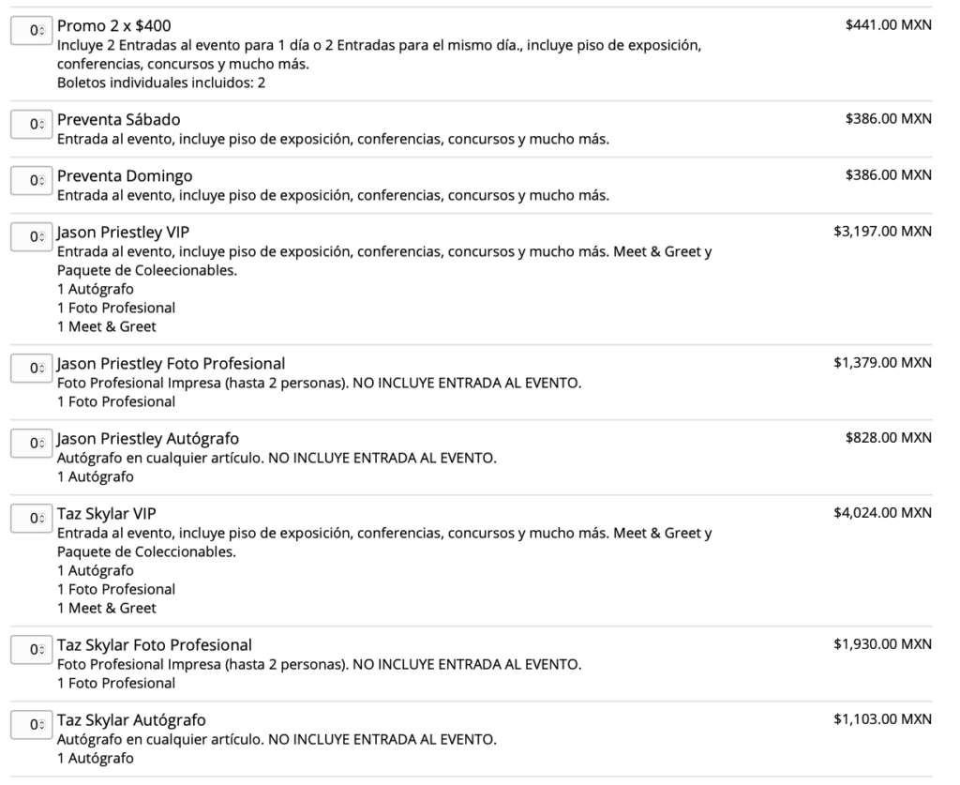Screen dimensions: 960x785
Task: Select the Taz Skylar Autógrafo ticket name
Action: tap(131, 720)
